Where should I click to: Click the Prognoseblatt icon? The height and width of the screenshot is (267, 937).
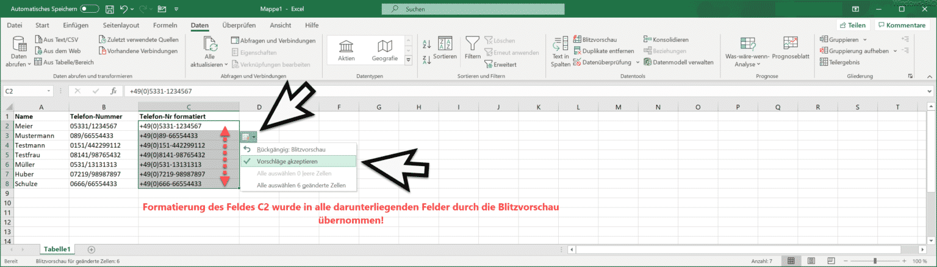(791, 43)
